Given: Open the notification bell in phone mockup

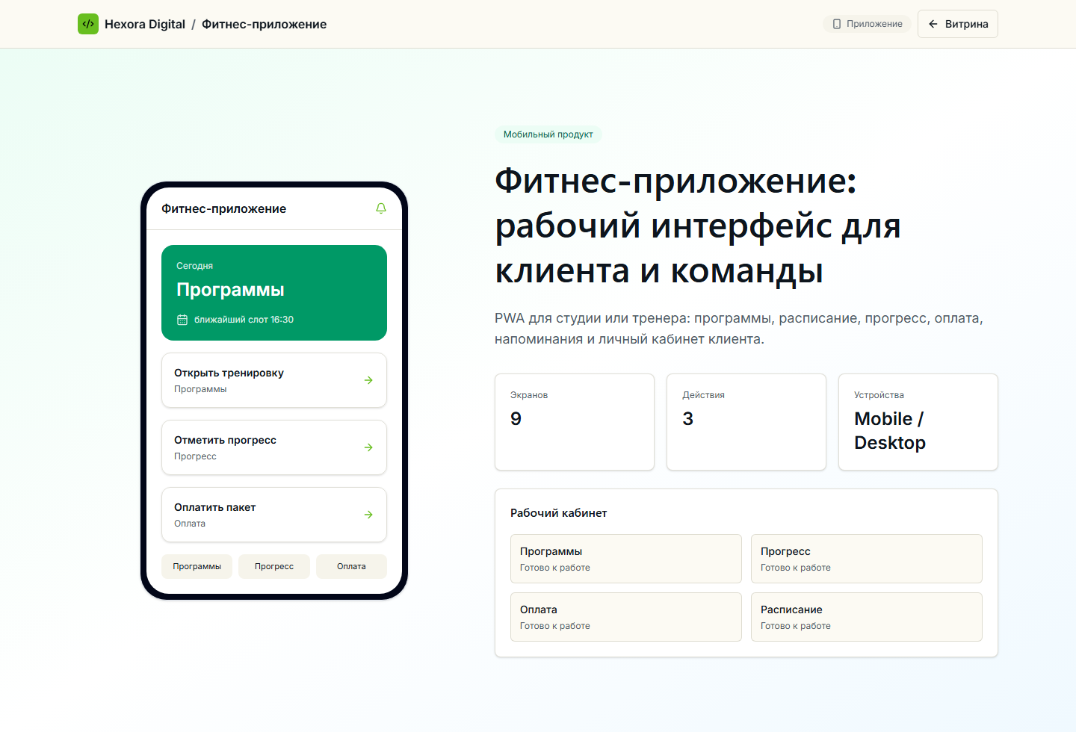Looking at the screenshot, I should coord(381,208).
